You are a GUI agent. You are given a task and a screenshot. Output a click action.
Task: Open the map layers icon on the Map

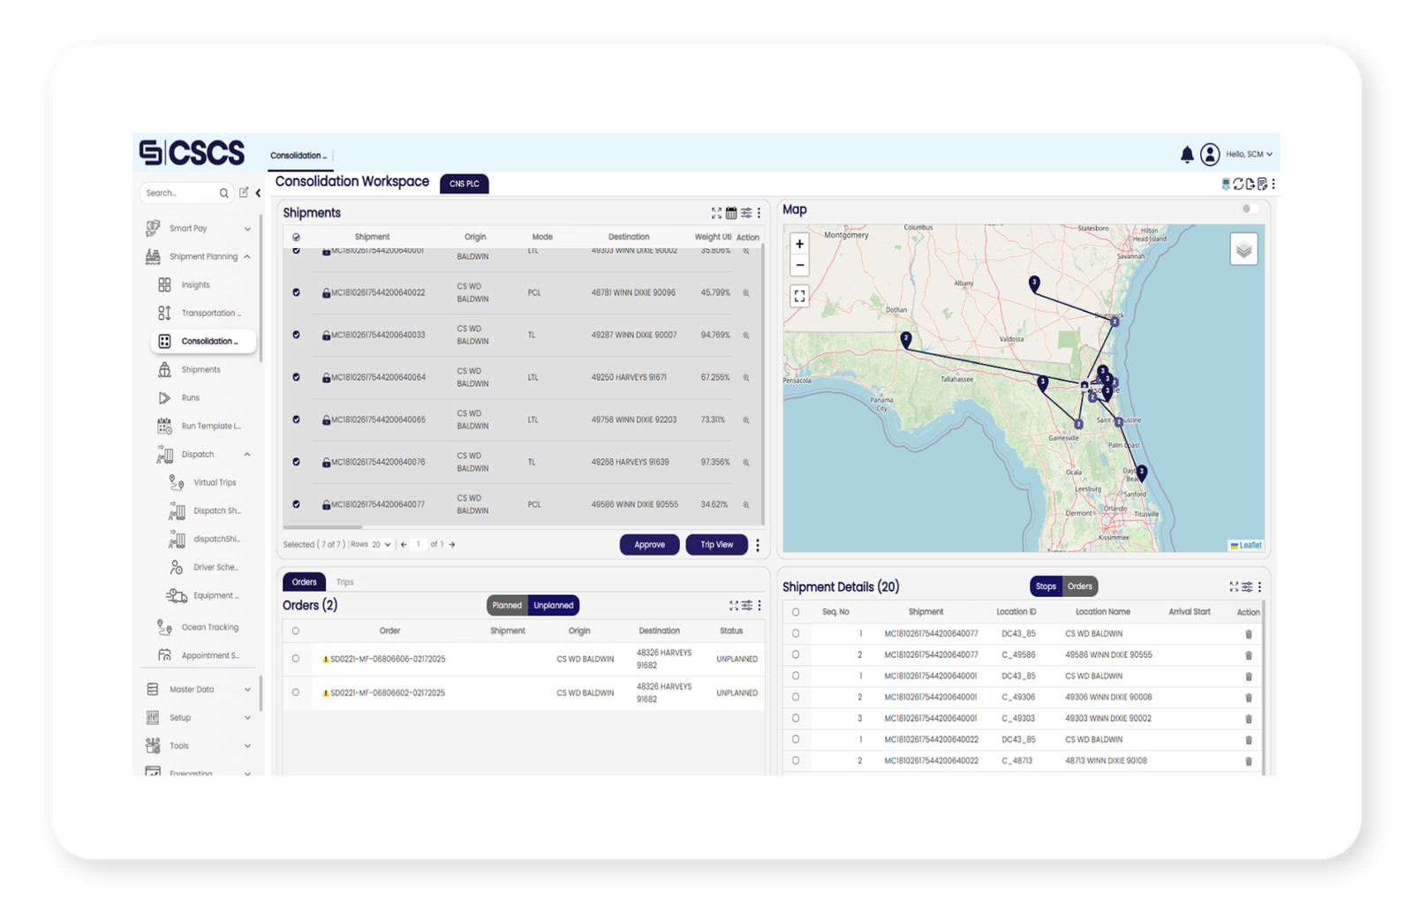click(x=1244, y=248)
